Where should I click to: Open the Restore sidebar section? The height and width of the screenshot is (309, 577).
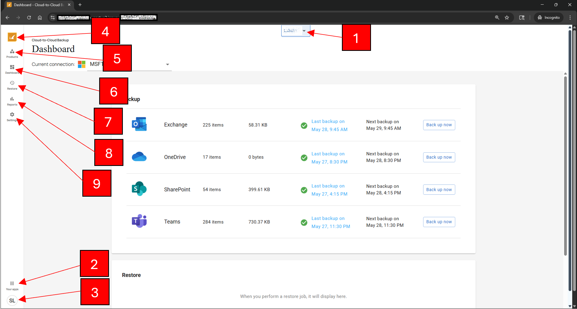click(12, 85)
